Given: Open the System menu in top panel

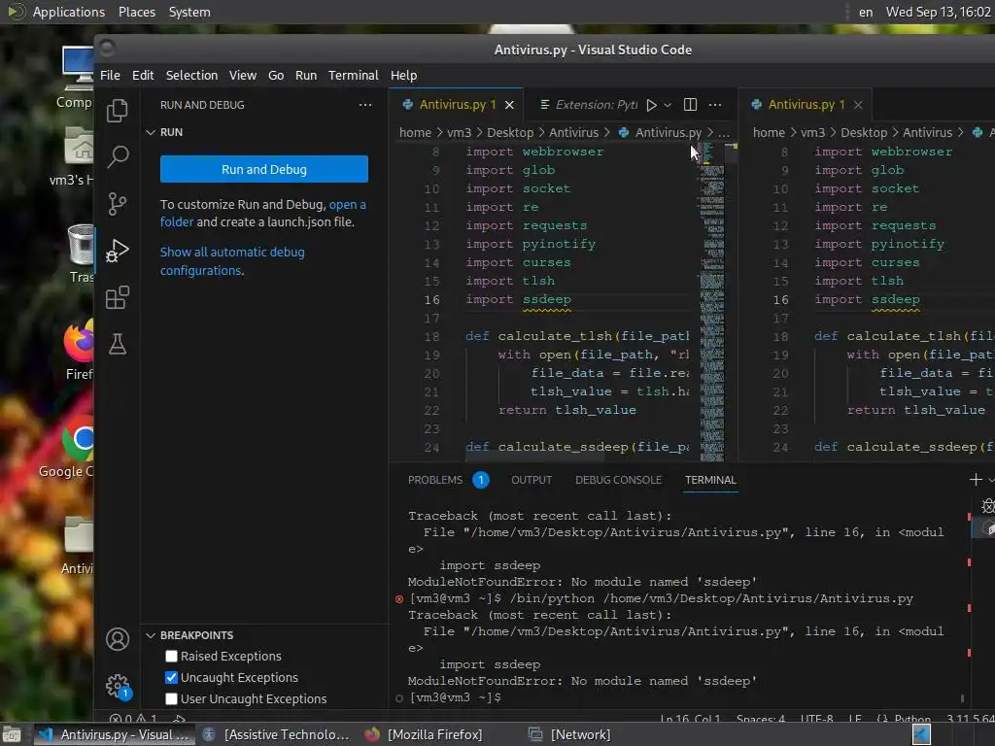Looking at the screenshot, I should point(189,12).
